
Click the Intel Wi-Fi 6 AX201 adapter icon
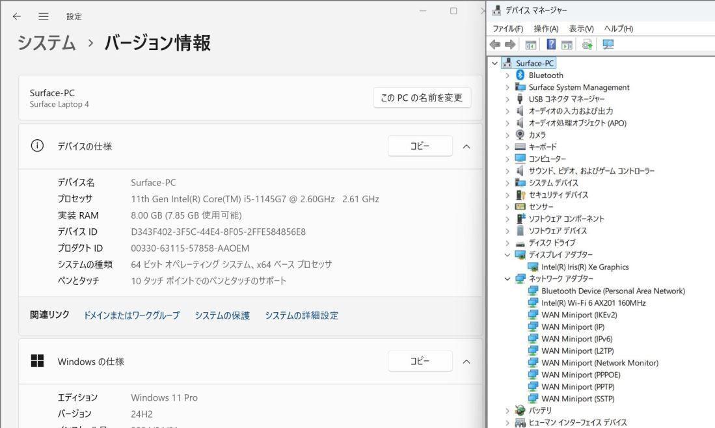tap(533, 302)
